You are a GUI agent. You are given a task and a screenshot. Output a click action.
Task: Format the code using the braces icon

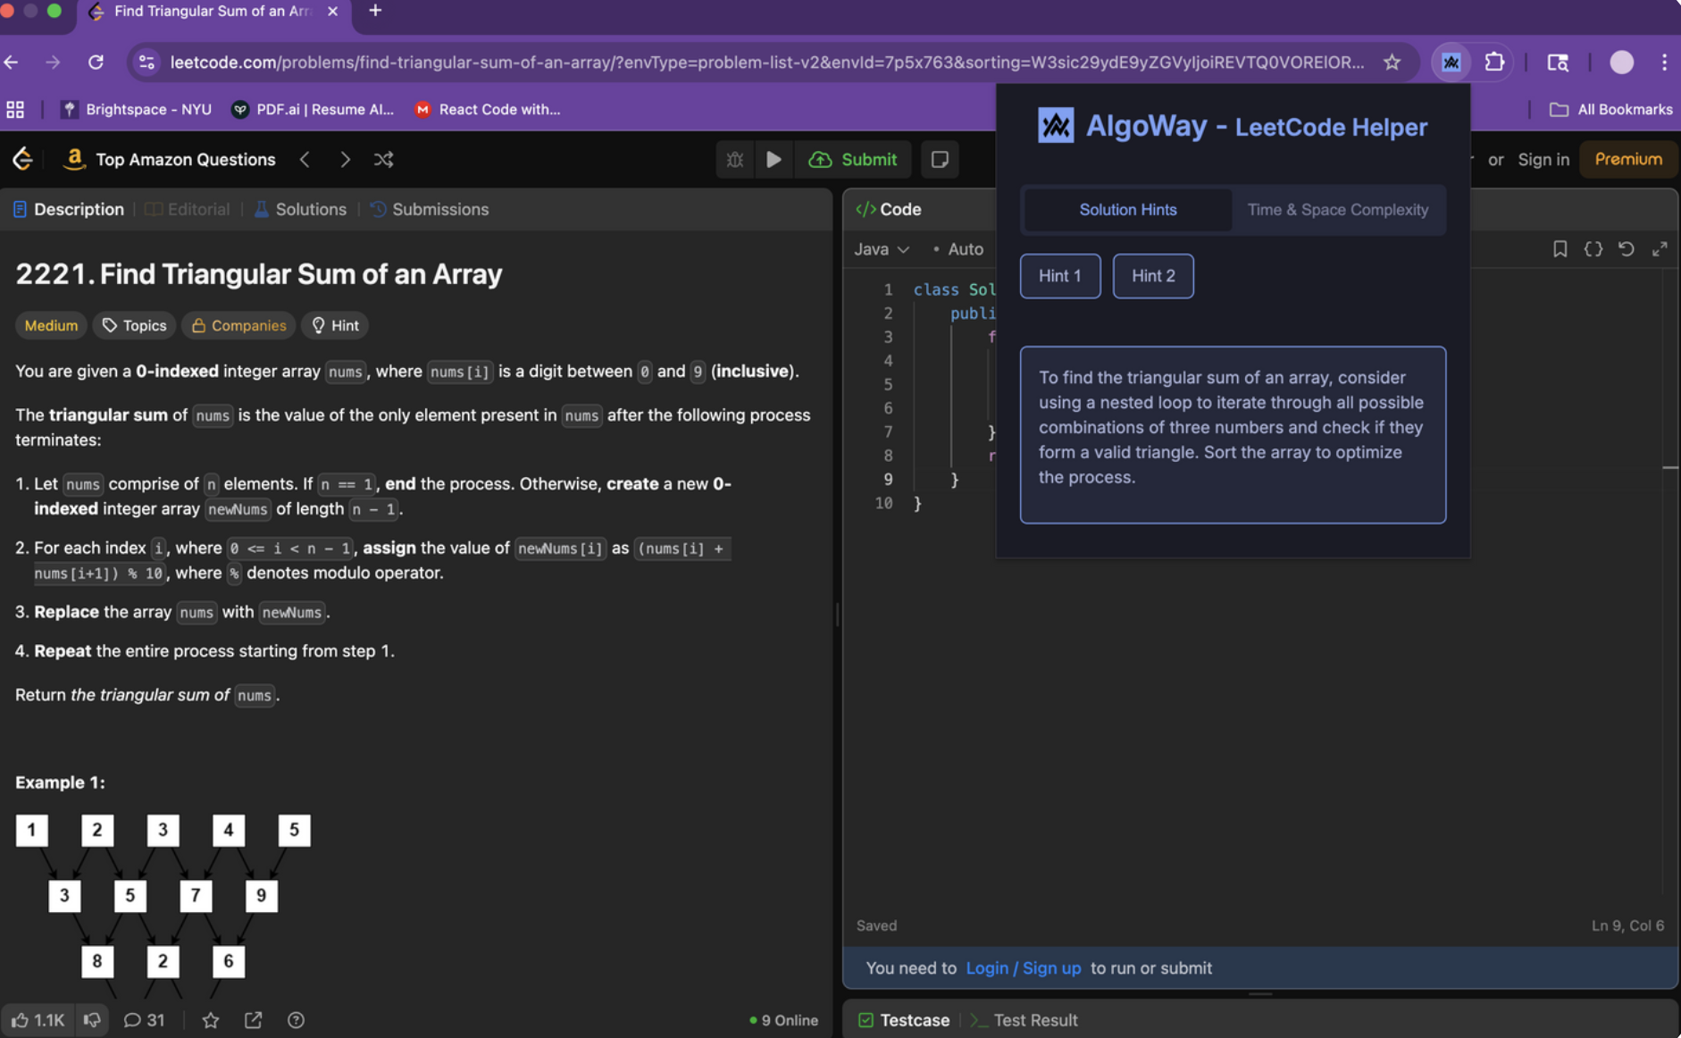click(x=1593, y=249)
